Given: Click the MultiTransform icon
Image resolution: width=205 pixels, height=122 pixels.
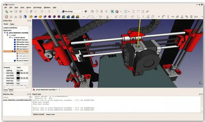Looking at the screenshot, I should (78, 17).
